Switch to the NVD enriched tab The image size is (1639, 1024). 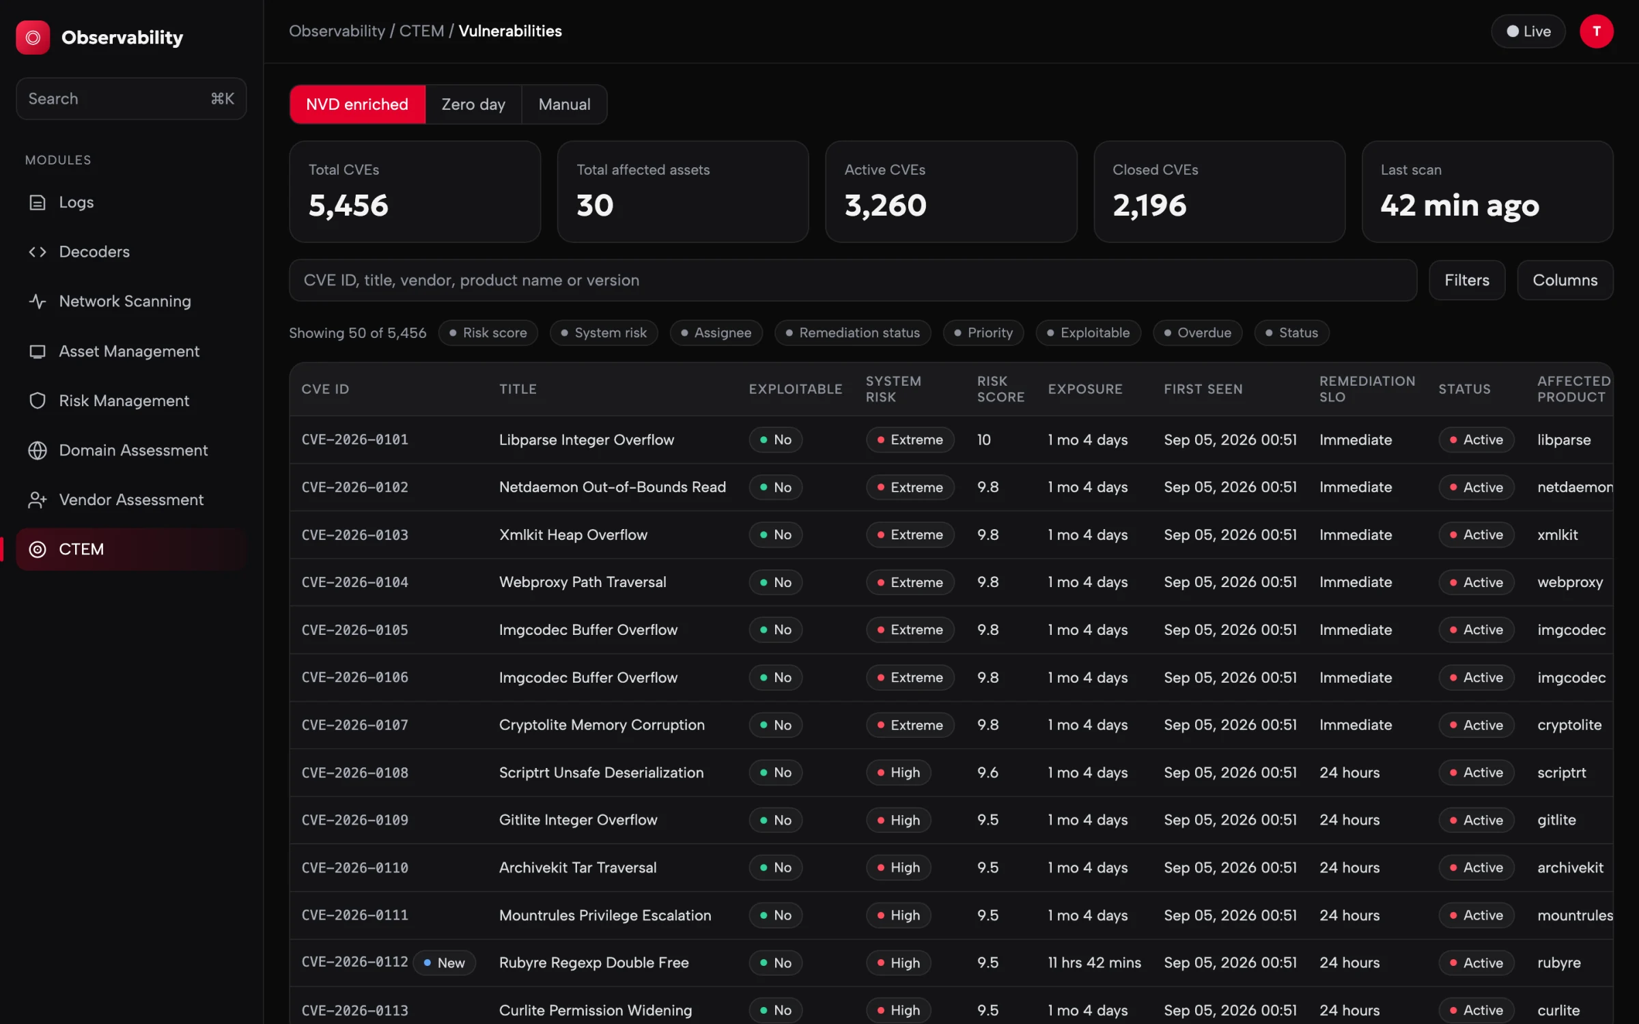(357, 104)
